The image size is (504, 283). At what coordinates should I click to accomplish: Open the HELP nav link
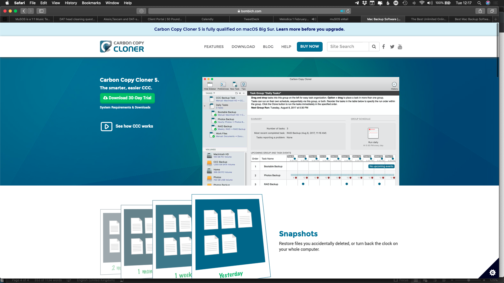pyautogui.click(x=286, y=47)
